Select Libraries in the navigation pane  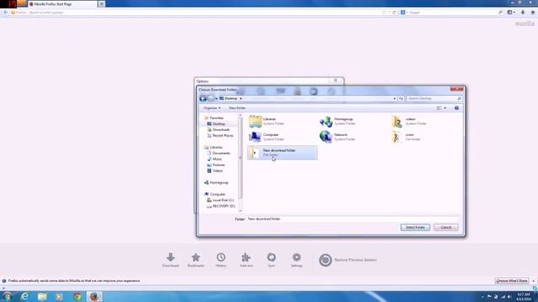(214, 148)
